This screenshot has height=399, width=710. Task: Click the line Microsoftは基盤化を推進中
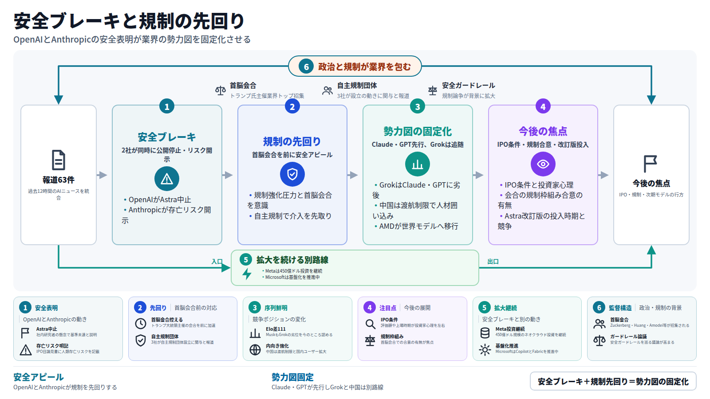291,277
